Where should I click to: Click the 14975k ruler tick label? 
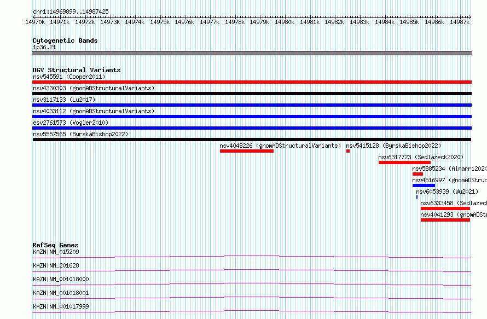[x=160, y=22]
